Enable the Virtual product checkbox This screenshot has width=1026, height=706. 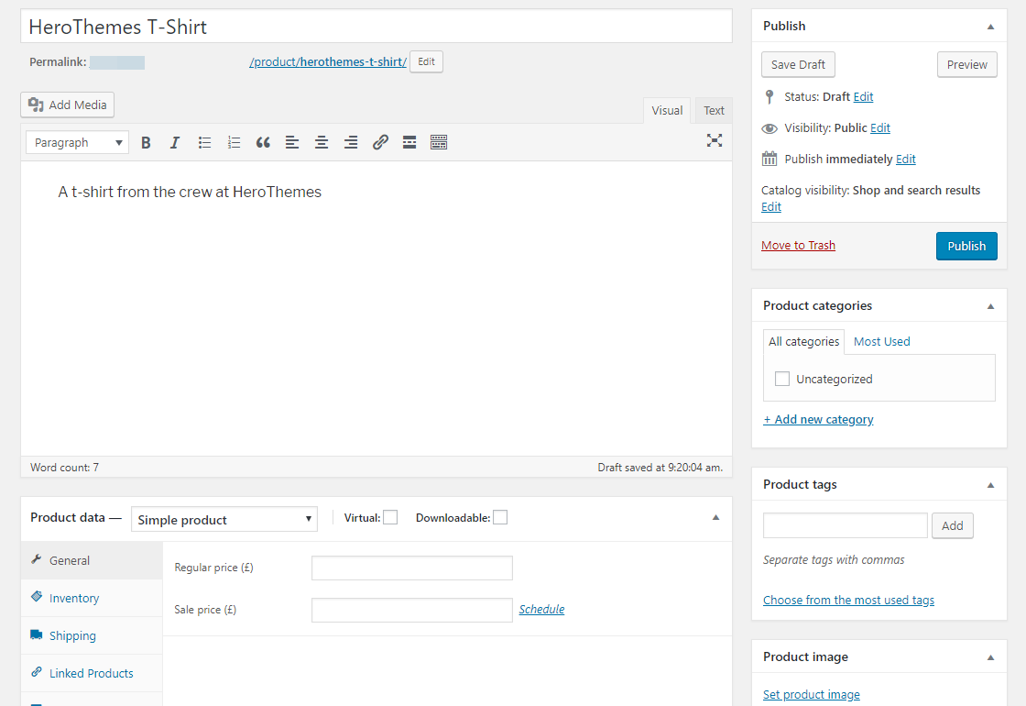pos(390,517)
